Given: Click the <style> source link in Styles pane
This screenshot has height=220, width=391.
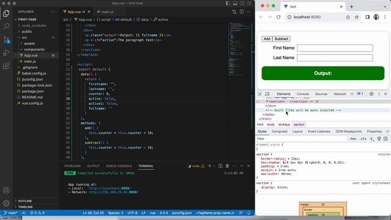Looking at the screenshot, I should [x=384, y=155].
